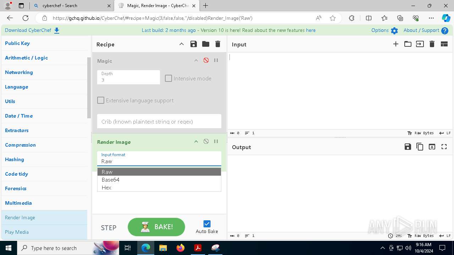Change output character encoding Raw Bytes
Screen dimensions: 454x255
(421, 236)
